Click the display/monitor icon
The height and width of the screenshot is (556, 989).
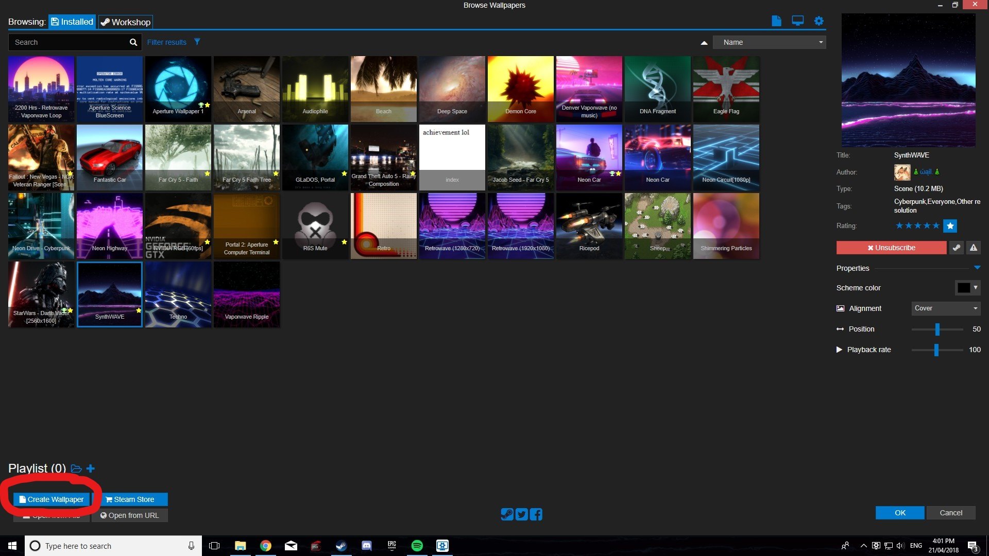pyautogui.click(x=798, y=21)
